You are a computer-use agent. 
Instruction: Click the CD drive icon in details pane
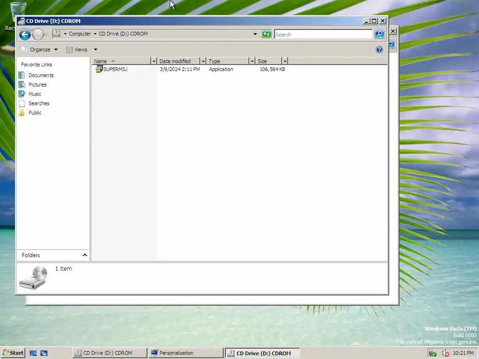pos(33,278)
